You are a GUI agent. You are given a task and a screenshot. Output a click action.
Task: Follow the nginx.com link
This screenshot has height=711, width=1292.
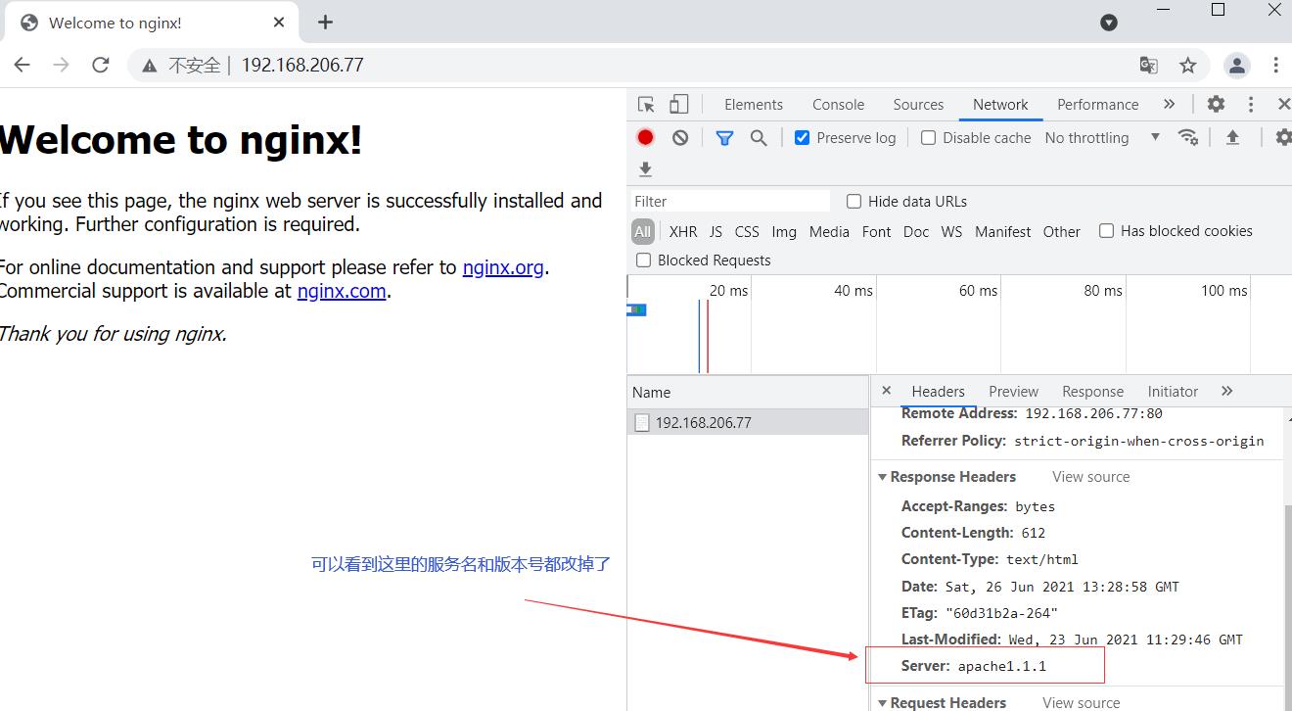(342, 290)
